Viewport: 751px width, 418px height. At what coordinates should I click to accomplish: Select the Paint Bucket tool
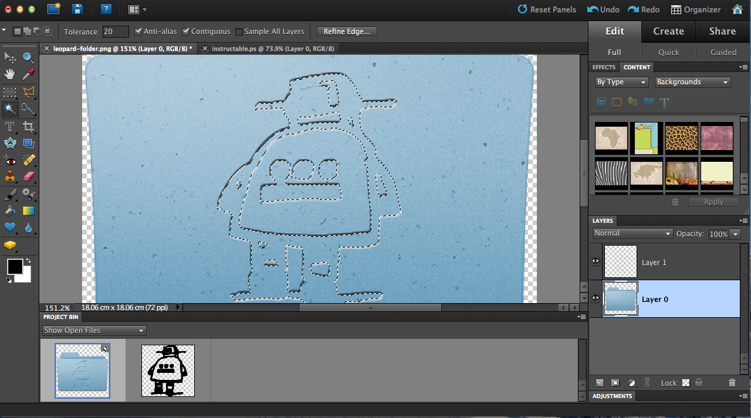[10, 210]
